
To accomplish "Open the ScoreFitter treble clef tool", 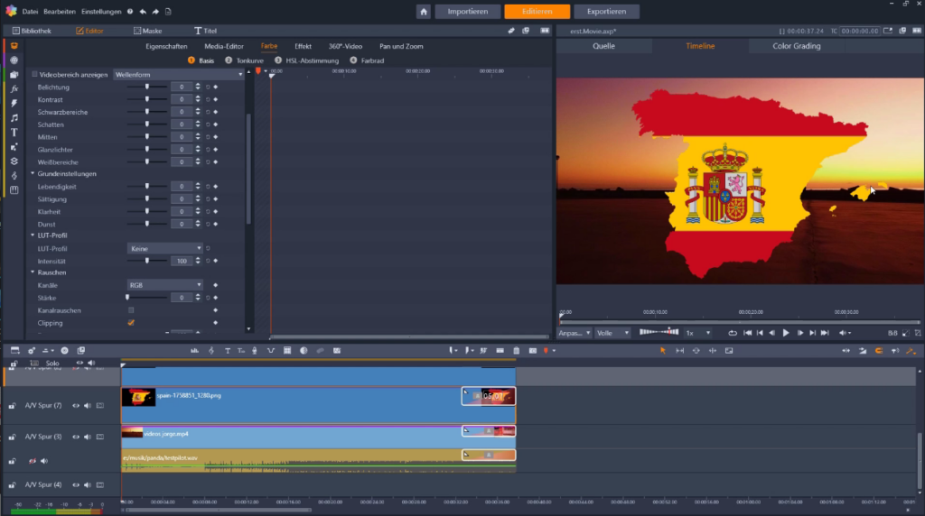I will pyautogui.click(x=211, y=351).
